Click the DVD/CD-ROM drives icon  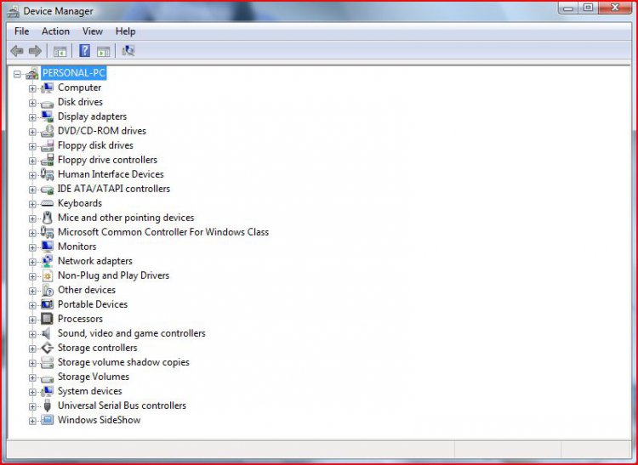tap(47, 131)
